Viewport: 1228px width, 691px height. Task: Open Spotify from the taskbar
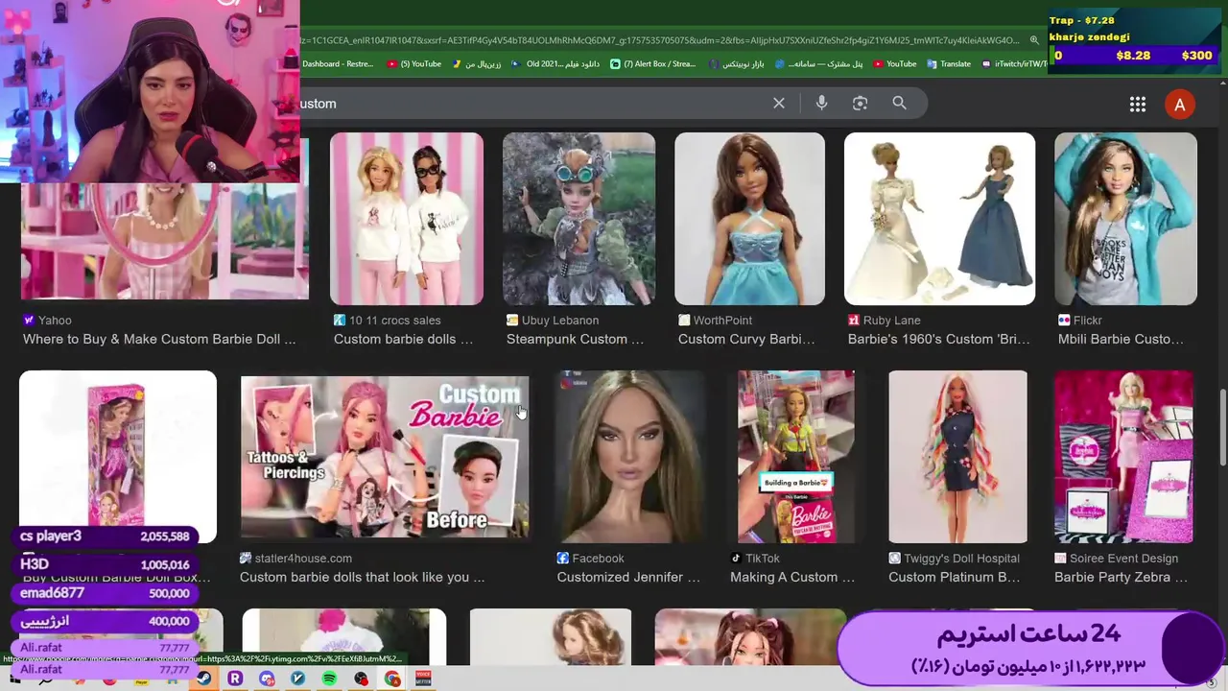(x=329, y=679)
